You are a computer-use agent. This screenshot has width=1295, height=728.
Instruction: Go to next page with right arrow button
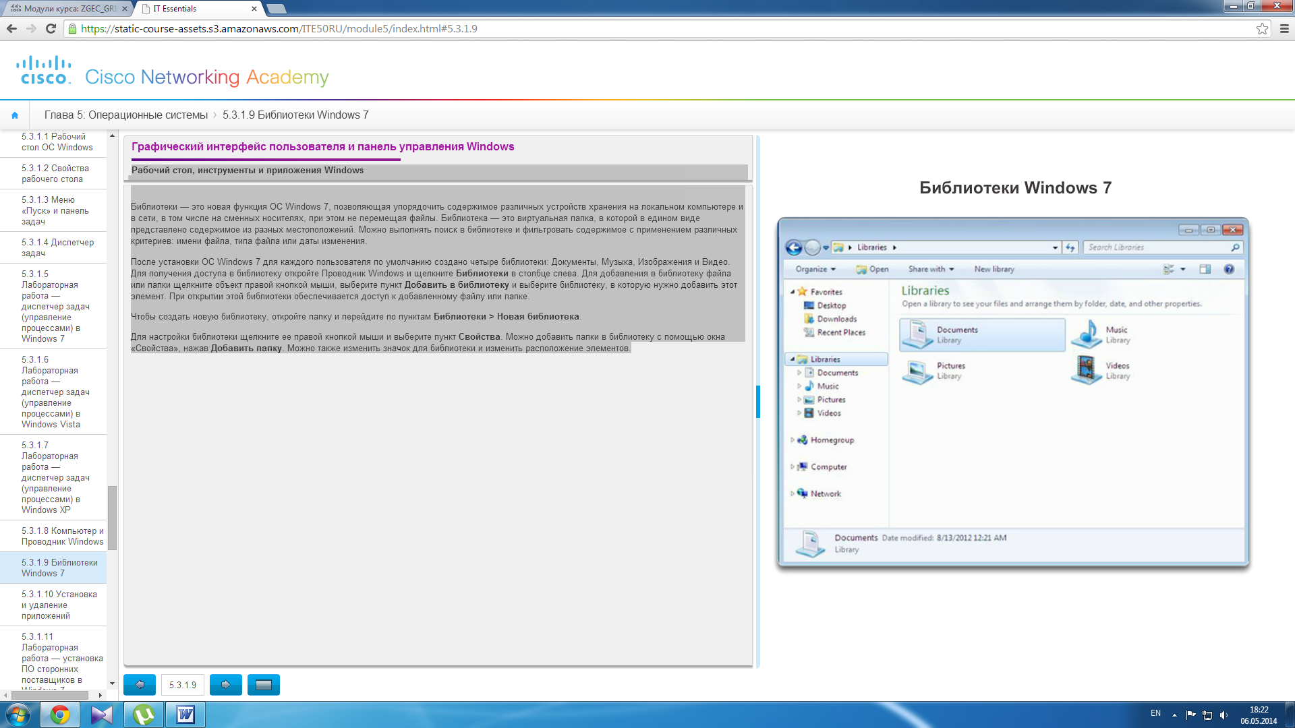tap(226, 685)
